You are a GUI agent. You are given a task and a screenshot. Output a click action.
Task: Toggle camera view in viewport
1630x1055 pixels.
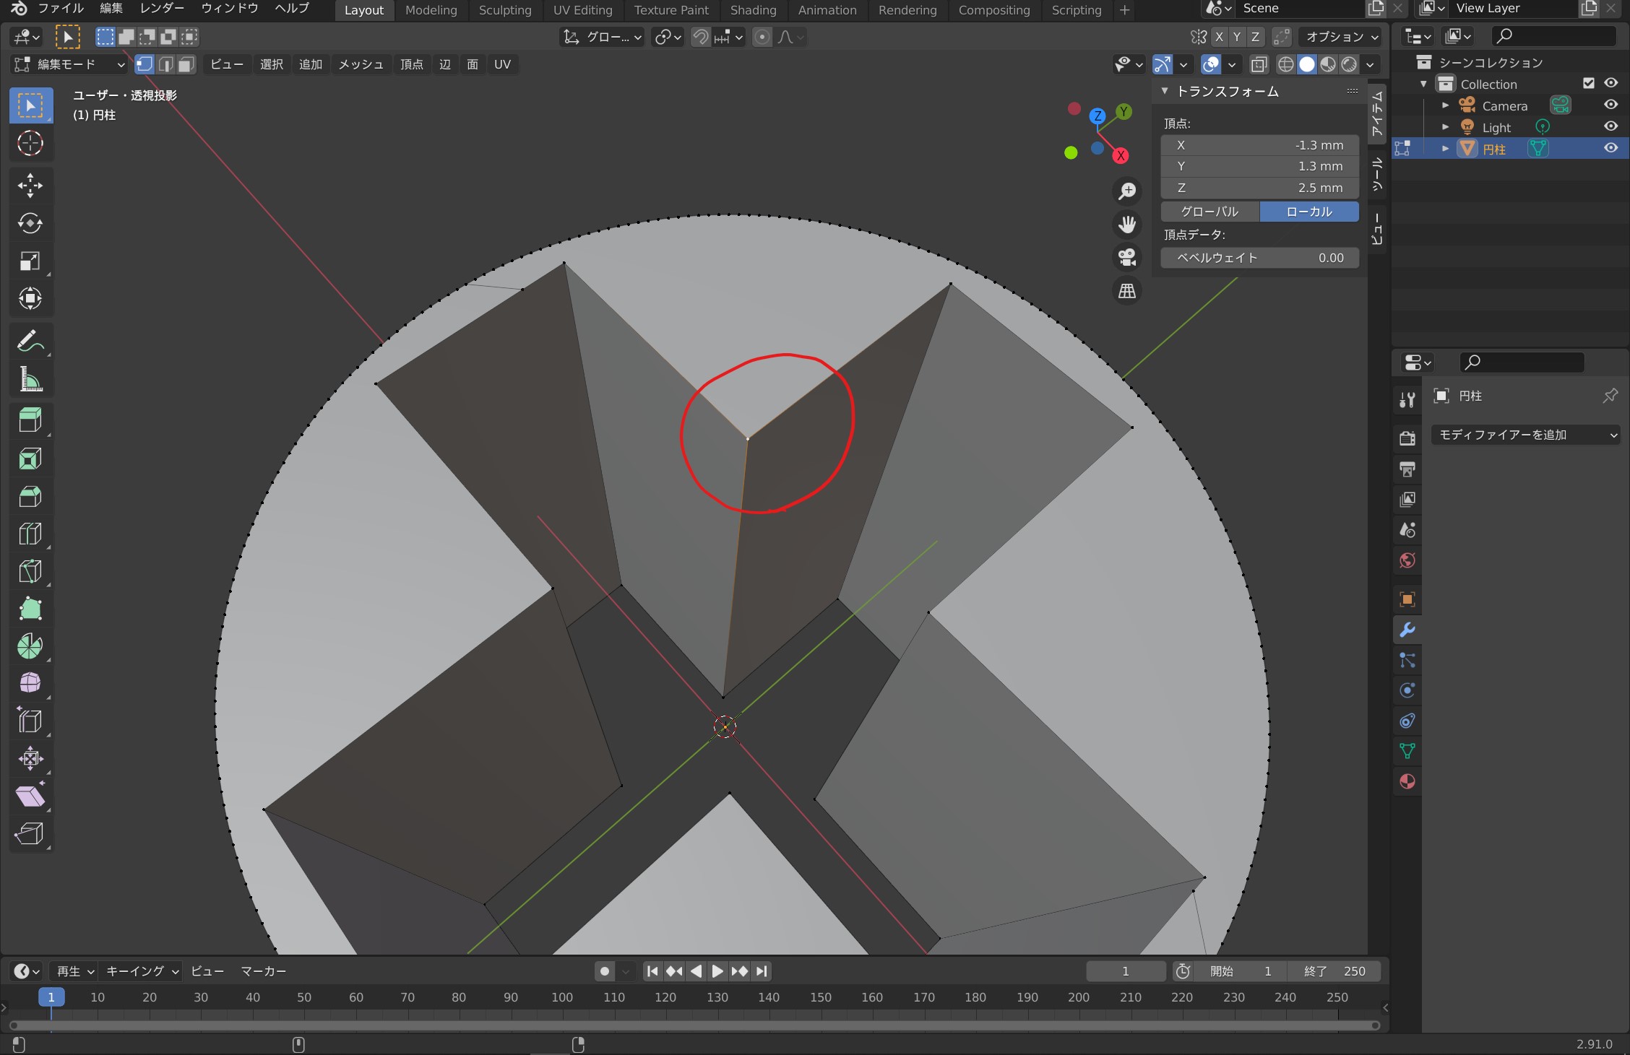pyautogui.click(x=1126, y=257)
